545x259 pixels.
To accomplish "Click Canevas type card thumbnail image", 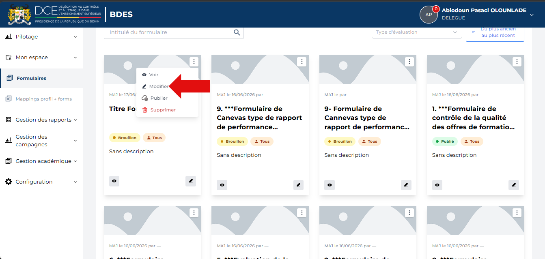I will point(260,69).
